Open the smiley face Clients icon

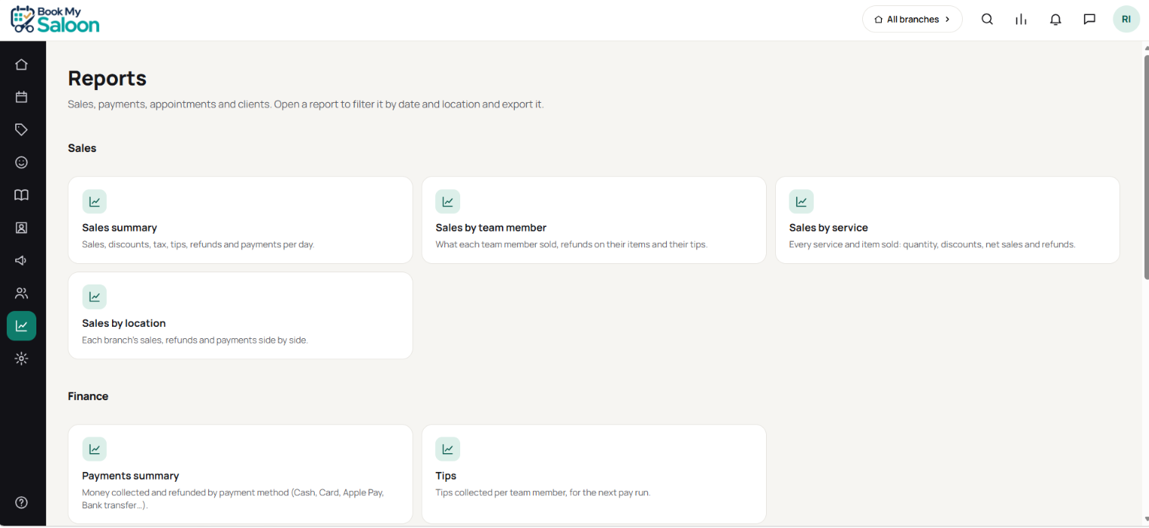click(x=21, y=162)
